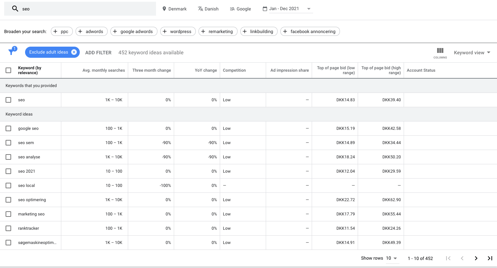Add ppc to broaden search

click(x=62, y=31)
